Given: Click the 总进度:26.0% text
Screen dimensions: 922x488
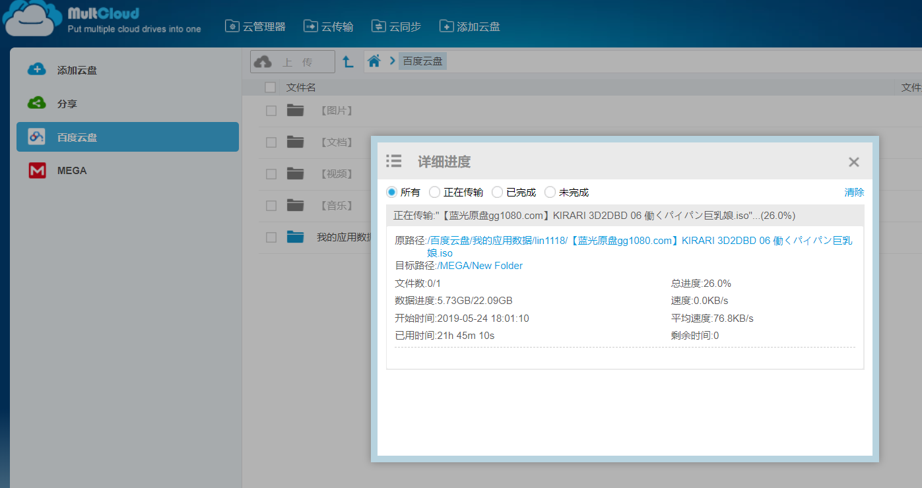Looking at the screenshot, I should (x=701, y=284).
